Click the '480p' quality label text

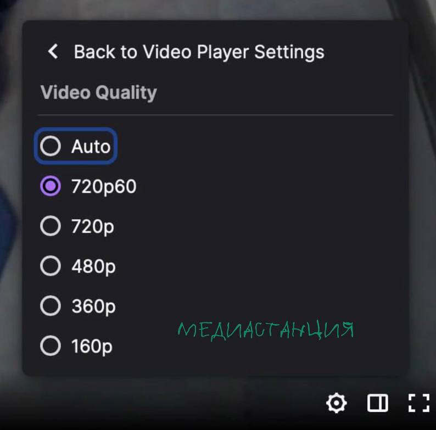pos(93,267)
